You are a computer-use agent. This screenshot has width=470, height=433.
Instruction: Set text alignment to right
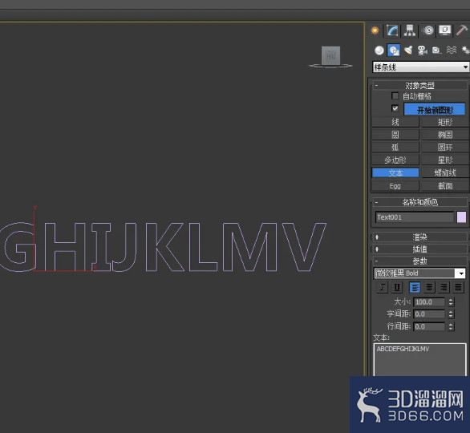pos(444,287)
